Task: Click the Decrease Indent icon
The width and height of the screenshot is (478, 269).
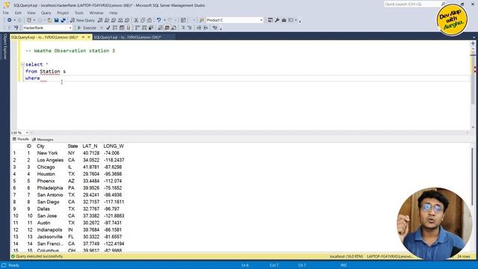Action: pos(199,28)
